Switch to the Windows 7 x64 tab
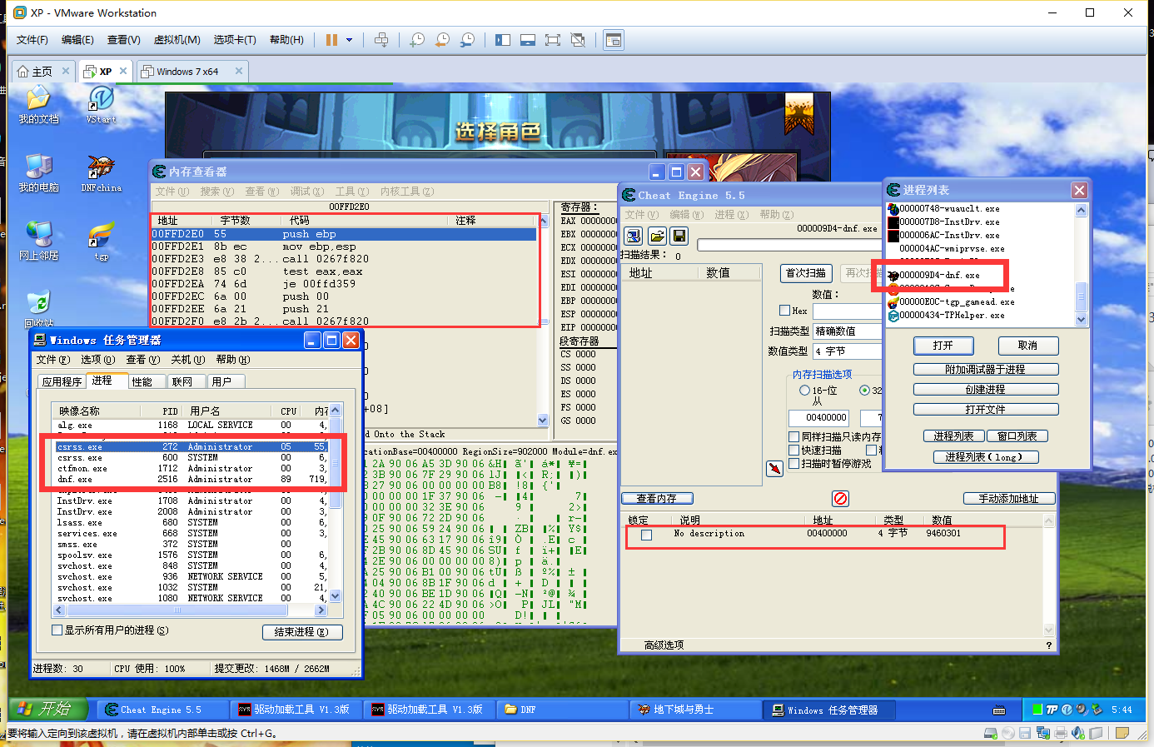1154x747 pixels. [187, 72]
